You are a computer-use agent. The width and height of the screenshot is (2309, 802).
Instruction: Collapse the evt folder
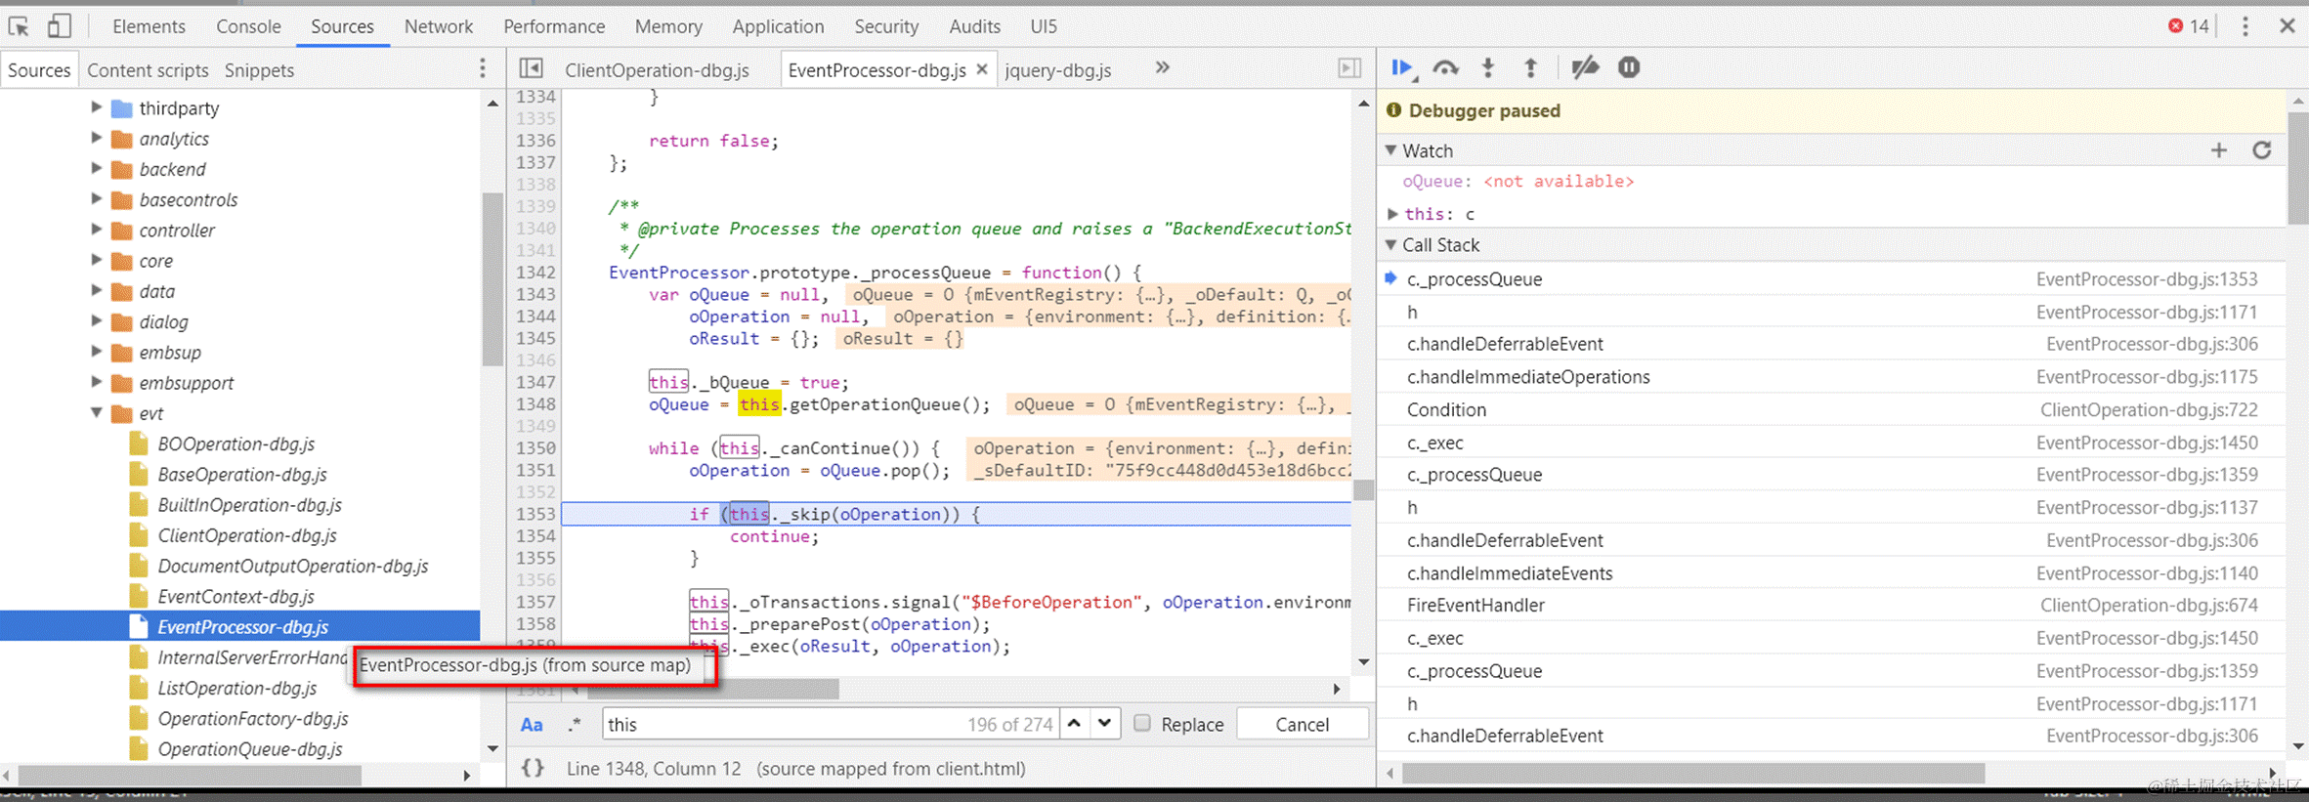coord(96,412)
